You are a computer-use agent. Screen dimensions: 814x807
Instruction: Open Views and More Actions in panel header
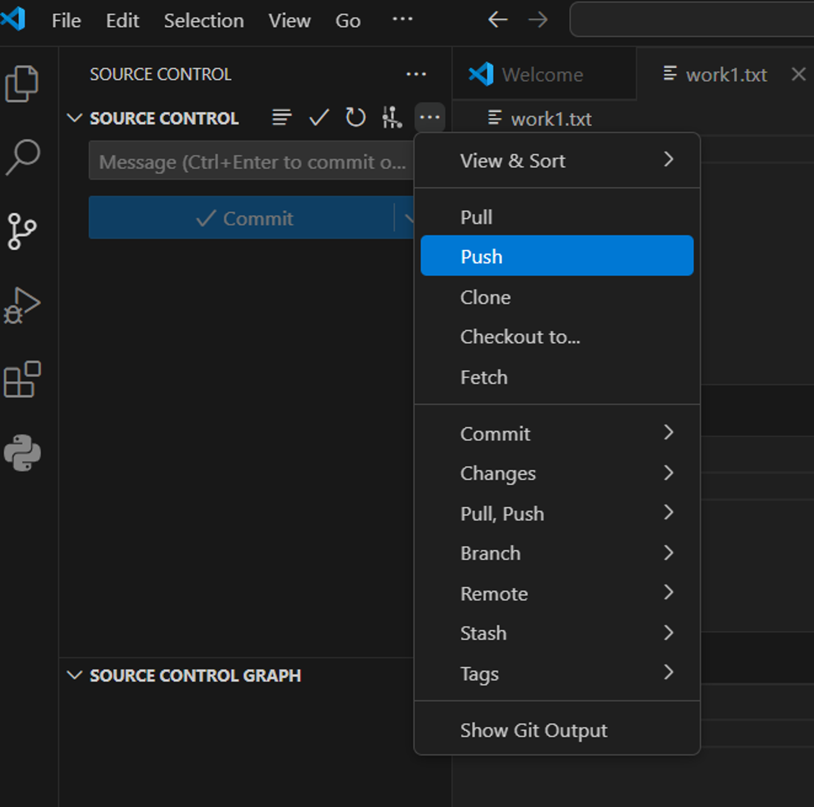(x=416, y=75)
